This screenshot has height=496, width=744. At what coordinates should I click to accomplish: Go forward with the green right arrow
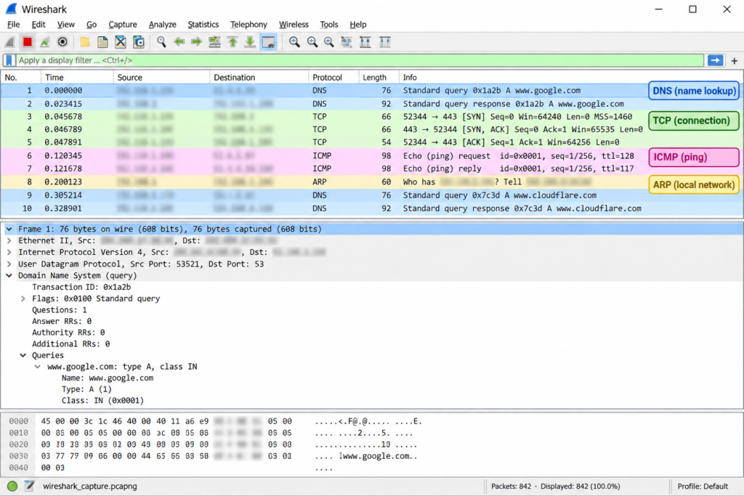point(196,42)
